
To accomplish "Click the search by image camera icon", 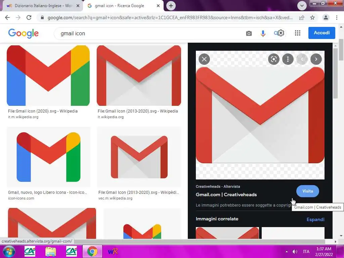I will coord(249,33).
